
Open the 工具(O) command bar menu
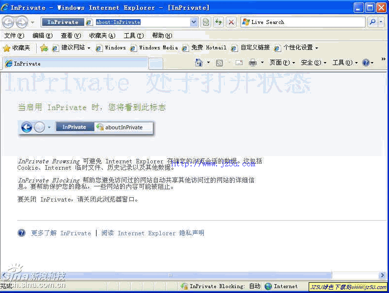tap(345, 63)
